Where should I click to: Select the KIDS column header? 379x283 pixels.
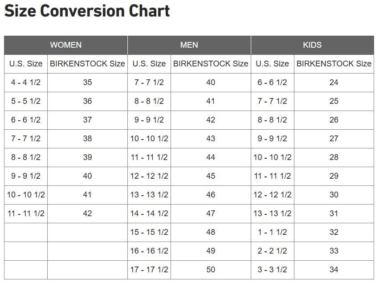312,45
